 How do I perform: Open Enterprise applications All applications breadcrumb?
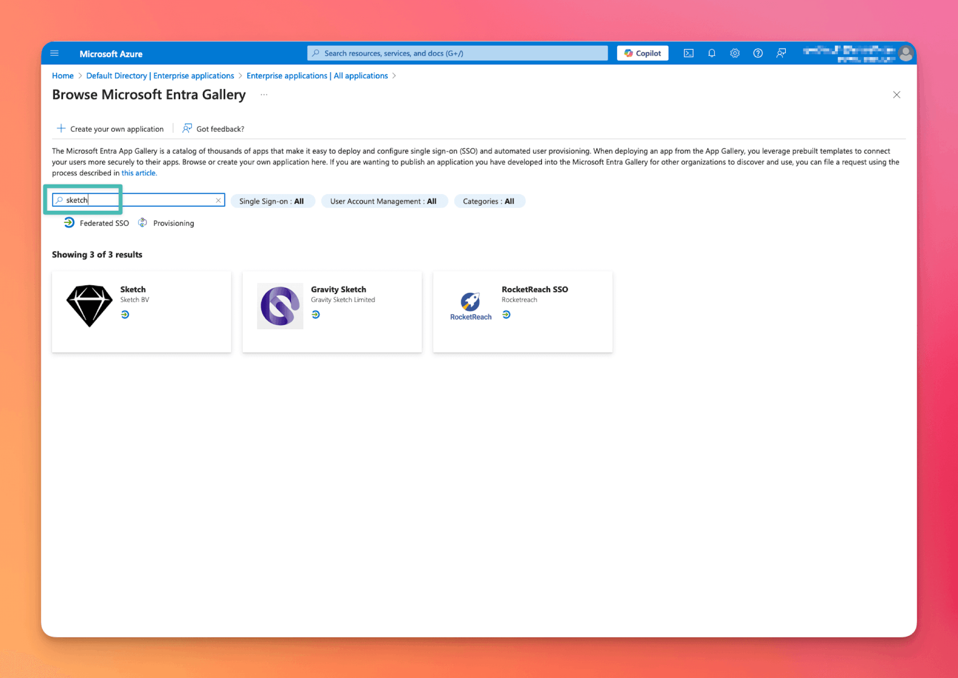click(x=317, y=76)
